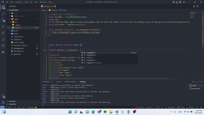This screenshot has height=115, width=204.
Task: Open Remote Explorer in activity bar
Action: [3, 39]
